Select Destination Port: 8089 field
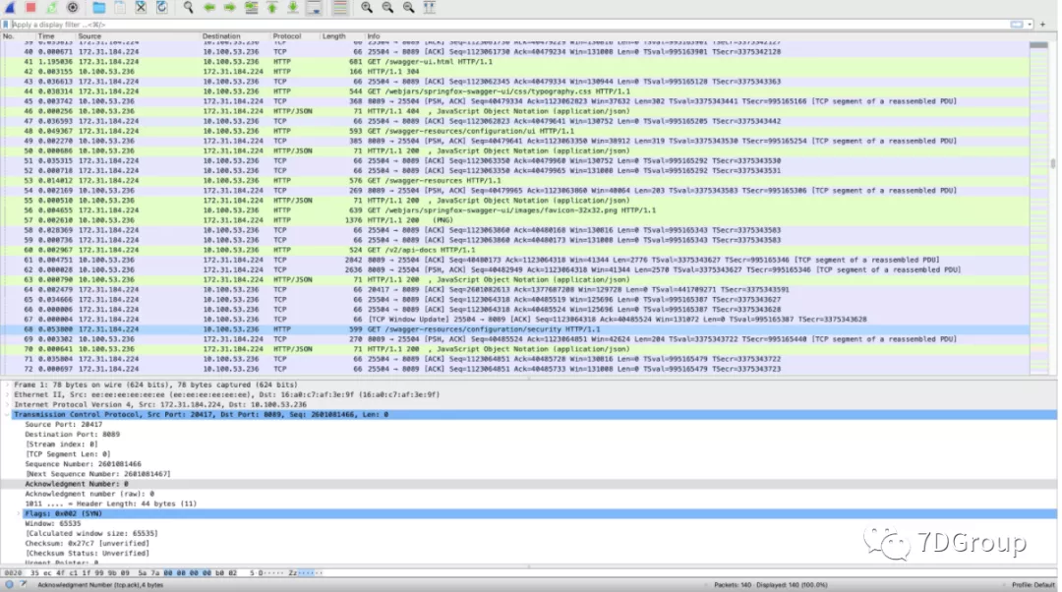Image resolution: width=1062 pixels, height=592 pixels. coord(73,435)
